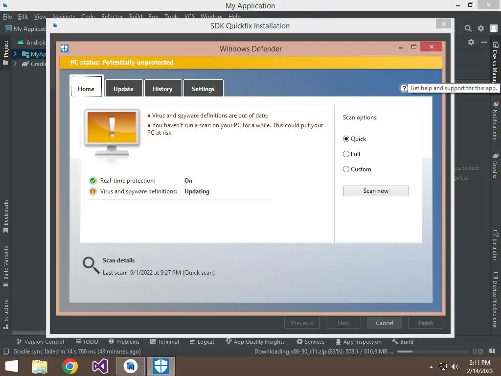
Task: Expand the MyAp project tree node
Action: point(15,54)
